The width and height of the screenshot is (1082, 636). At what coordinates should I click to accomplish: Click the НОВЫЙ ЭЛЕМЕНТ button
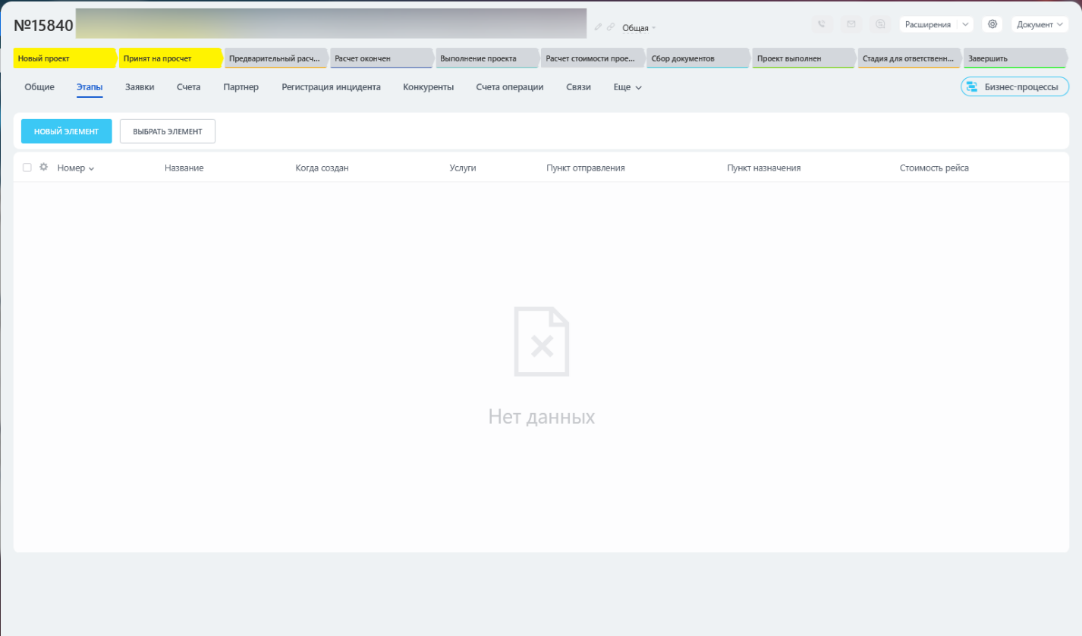[67, 131]
